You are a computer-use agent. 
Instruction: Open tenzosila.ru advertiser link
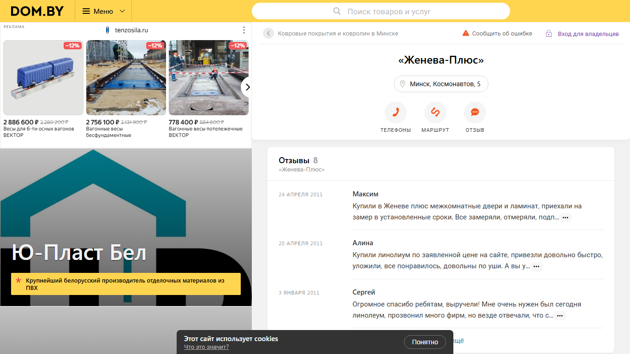[x=131, y=30]
